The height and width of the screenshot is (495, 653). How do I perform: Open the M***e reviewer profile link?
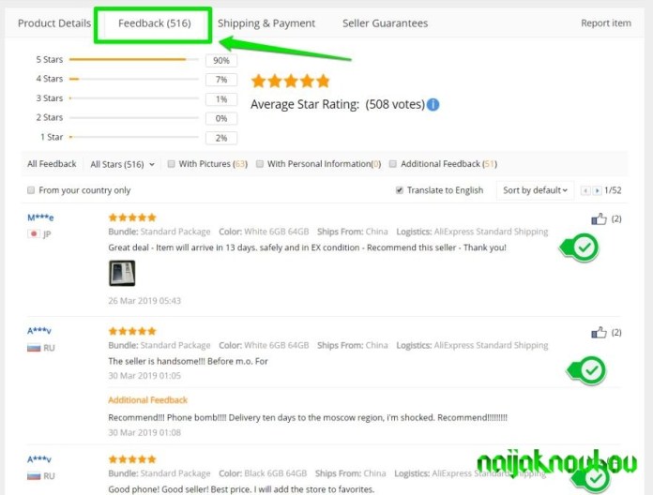40,217
